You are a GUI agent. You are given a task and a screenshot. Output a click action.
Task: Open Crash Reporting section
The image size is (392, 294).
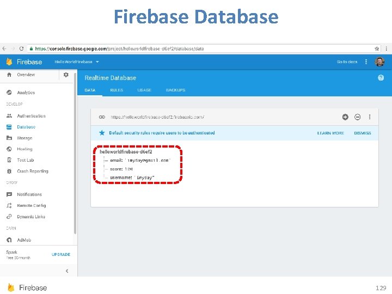33,171
